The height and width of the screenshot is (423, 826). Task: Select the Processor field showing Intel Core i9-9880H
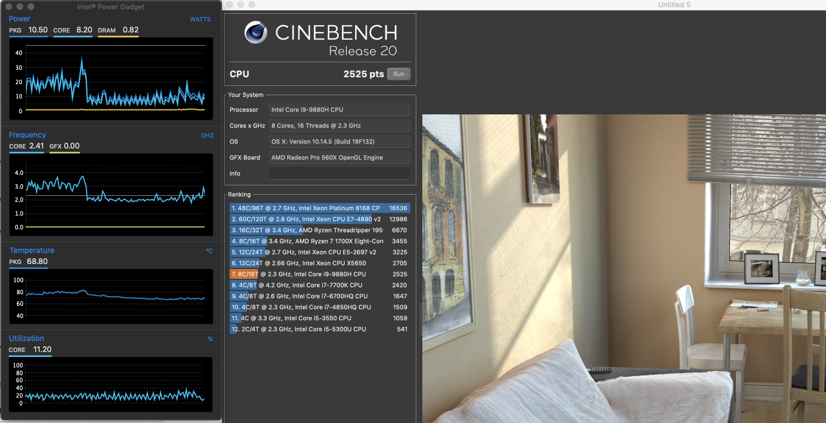pyautogui.click(x=339, y=109)
